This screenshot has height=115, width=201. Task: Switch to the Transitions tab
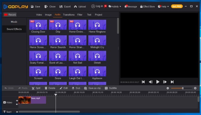(x=69, y=15)
